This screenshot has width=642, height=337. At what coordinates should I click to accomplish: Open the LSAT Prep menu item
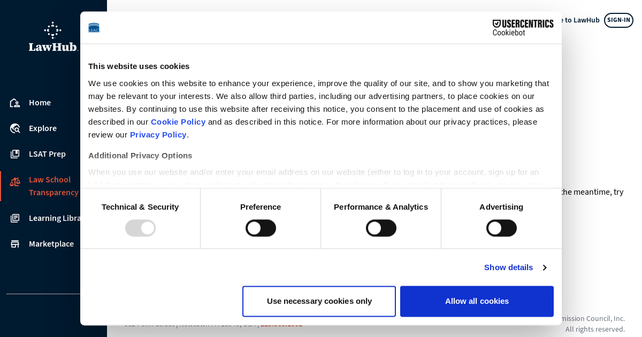[47, 154]
